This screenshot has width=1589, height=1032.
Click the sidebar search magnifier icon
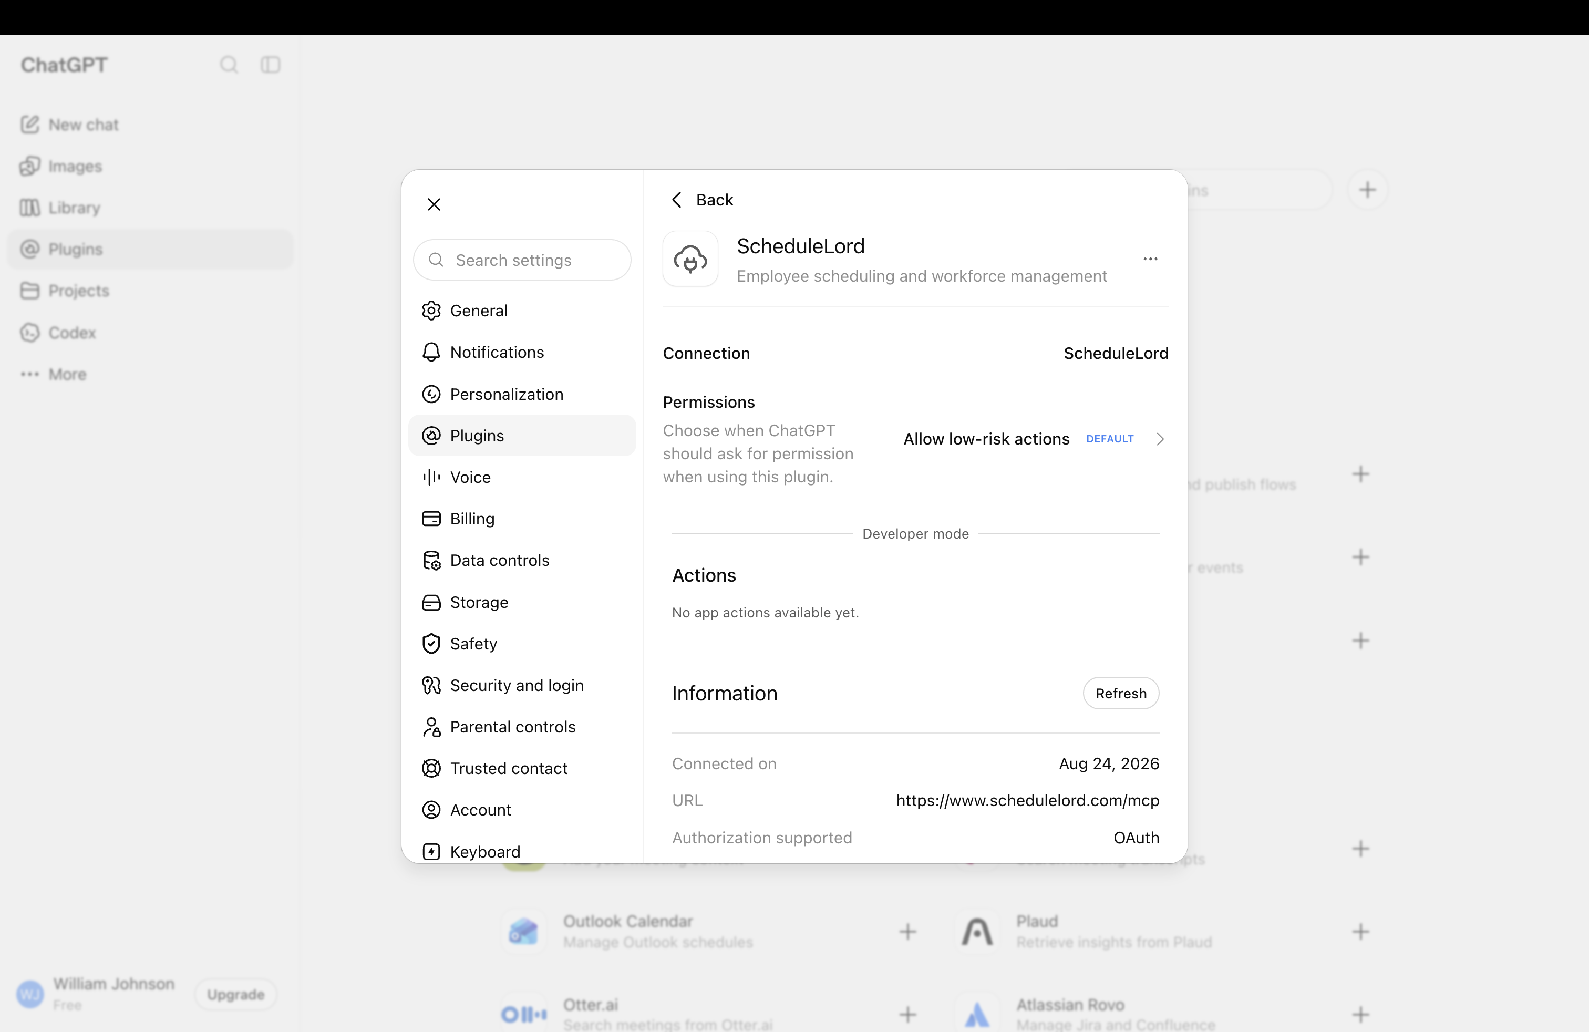click(x=229, y=65)
